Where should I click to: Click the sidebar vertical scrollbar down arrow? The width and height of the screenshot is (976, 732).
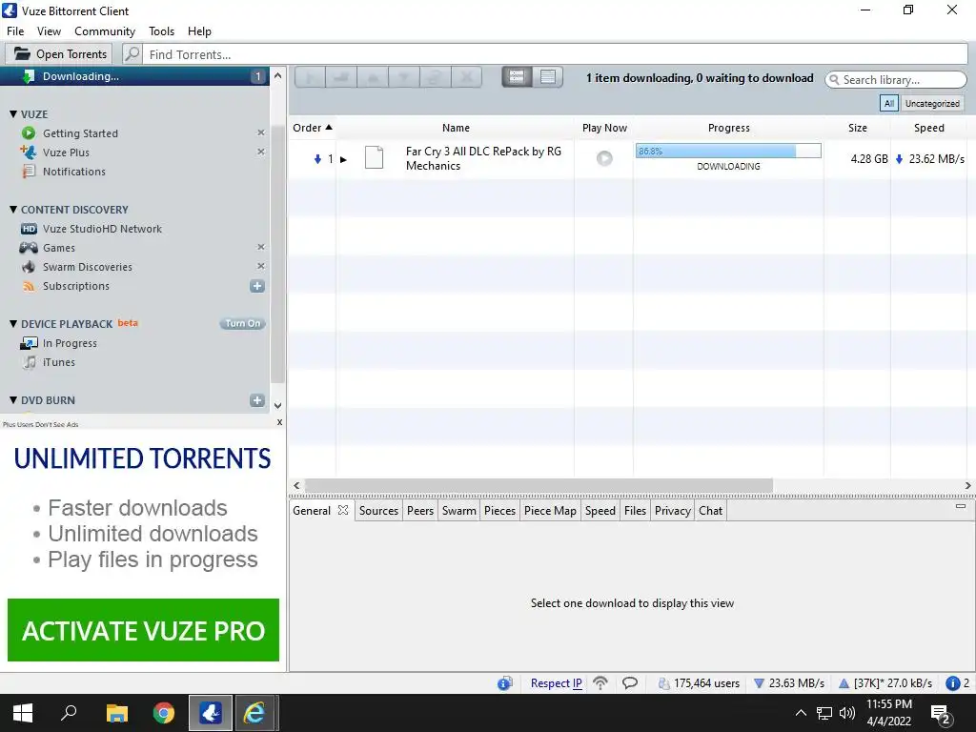277,405
